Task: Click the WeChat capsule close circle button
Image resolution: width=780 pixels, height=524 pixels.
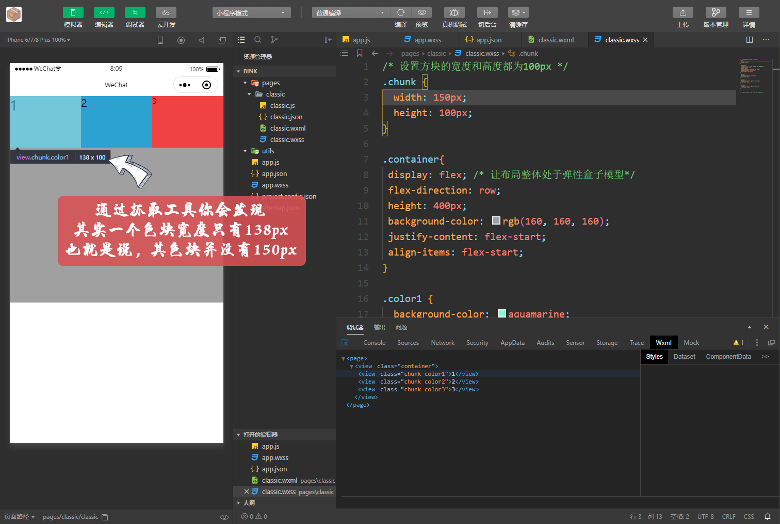Action: (206, 85)
